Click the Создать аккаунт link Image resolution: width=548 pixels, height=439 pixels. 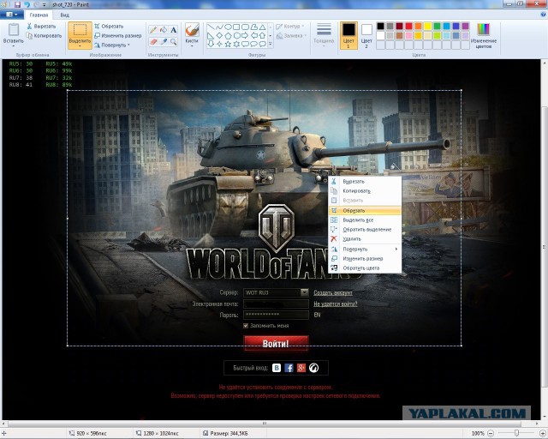tap(333, 292)
